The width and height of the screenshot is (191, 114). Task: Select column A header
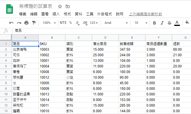(25, 37)
